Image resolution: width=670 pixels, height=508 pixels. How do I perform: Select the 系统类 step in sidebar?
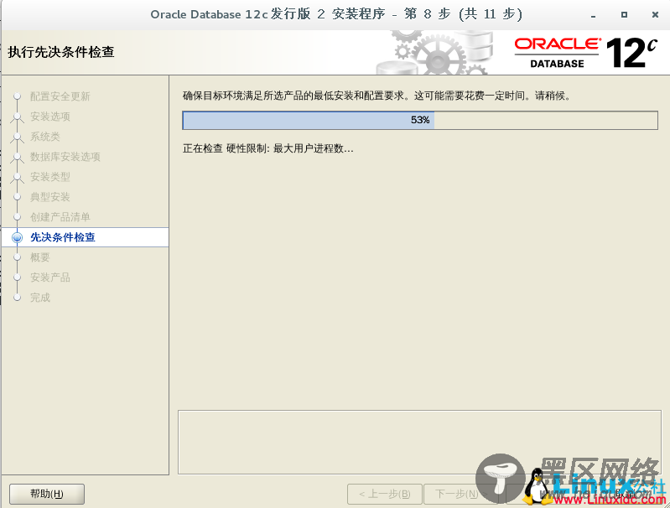(x=45, y=137)
